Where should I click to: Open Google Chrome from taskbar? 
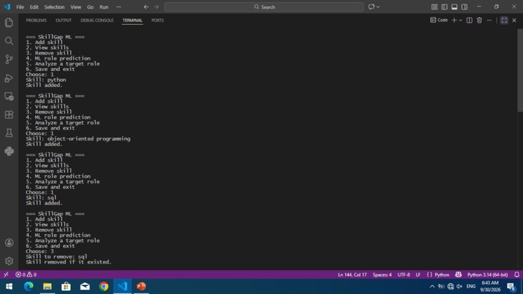tap(104, 286)
